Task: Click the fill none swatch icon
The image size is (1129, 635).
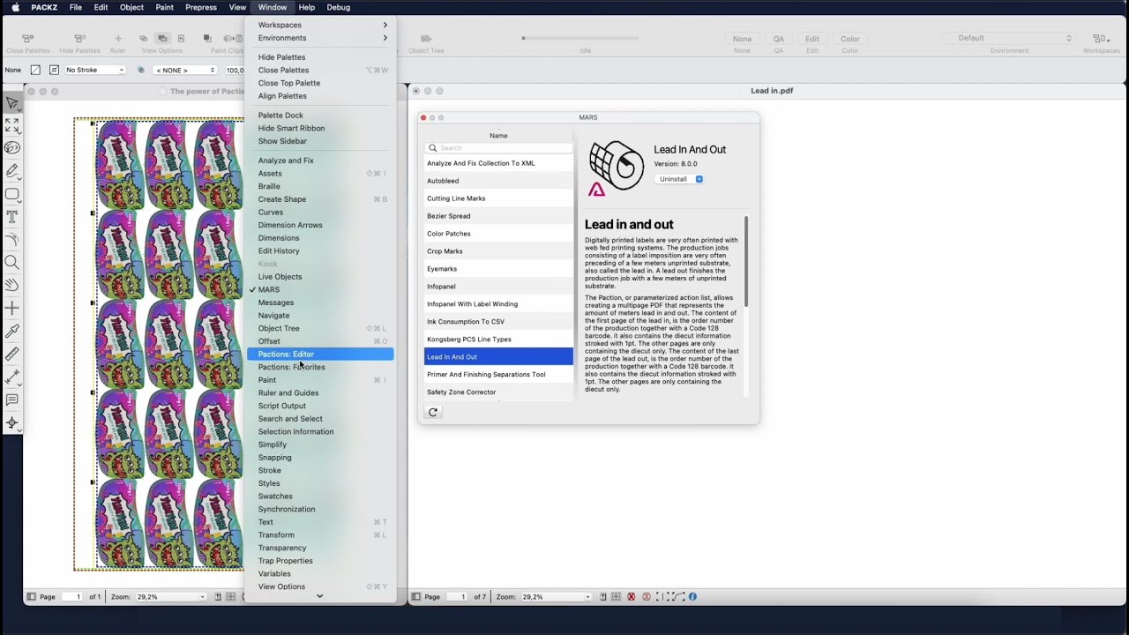Action: pos(35,70)
